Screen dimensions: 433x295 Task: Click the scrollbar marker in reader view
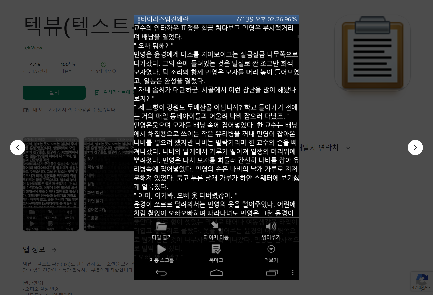click(298, 37)
